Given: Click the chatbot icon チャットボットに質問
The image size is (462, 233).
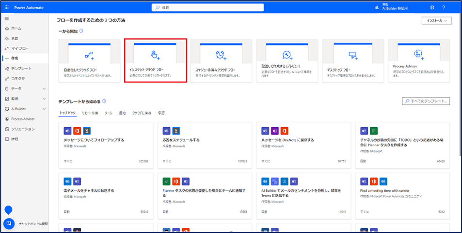Looking at the screenshot, I should [x=9, y=223].
